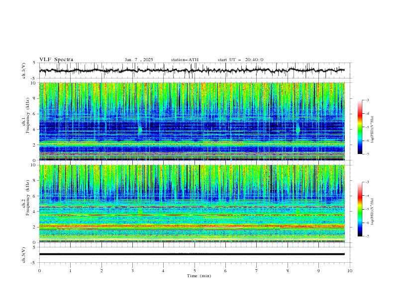Click the "station=ATH" label
Viewport: 394px width, 304px height.
[x=185, y=60]
